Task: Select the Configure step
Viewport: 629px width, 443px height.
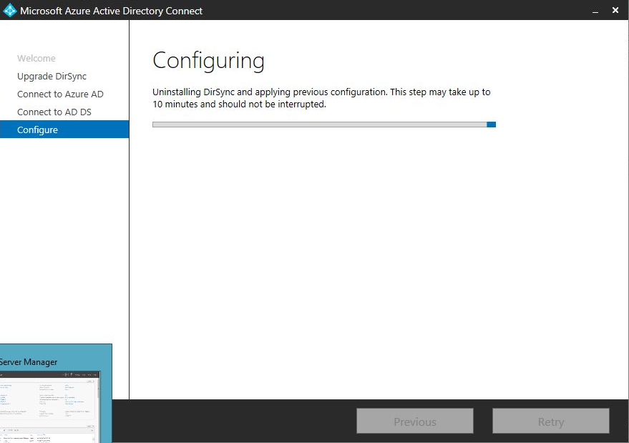Action: [64, 130]
